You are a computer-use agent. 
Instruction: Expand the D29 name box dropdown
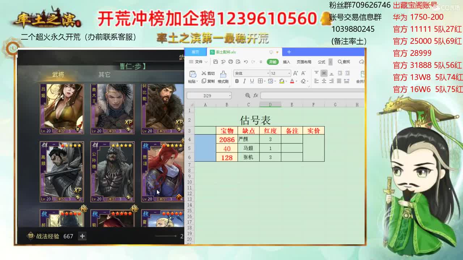tap(230, 96)
